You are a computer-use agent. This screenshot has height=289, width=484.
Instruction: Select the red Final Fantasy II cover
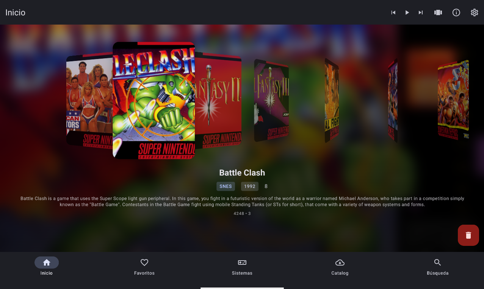(218, 100)
